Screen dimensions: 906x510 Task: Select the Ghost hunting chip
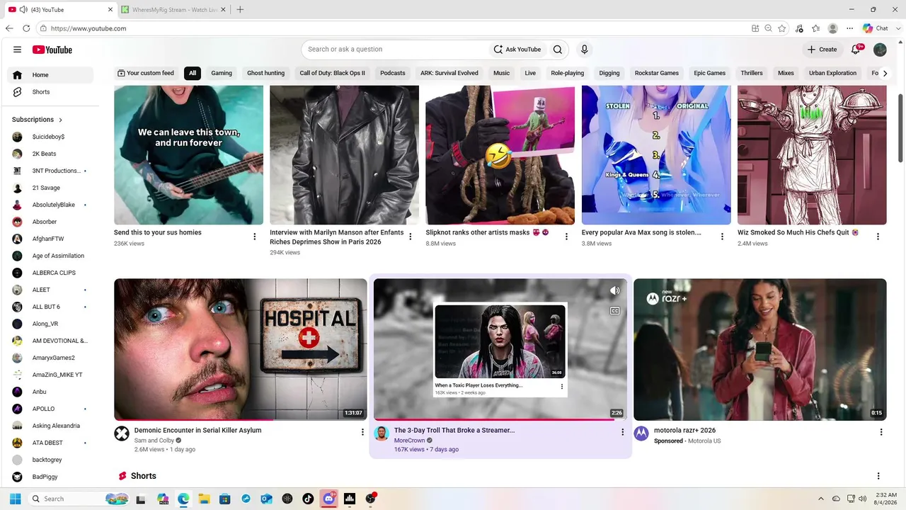point(265,73)
